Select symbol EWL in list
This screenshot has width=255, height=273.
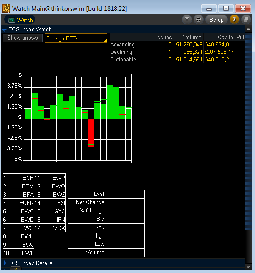[x=18, y=253]
